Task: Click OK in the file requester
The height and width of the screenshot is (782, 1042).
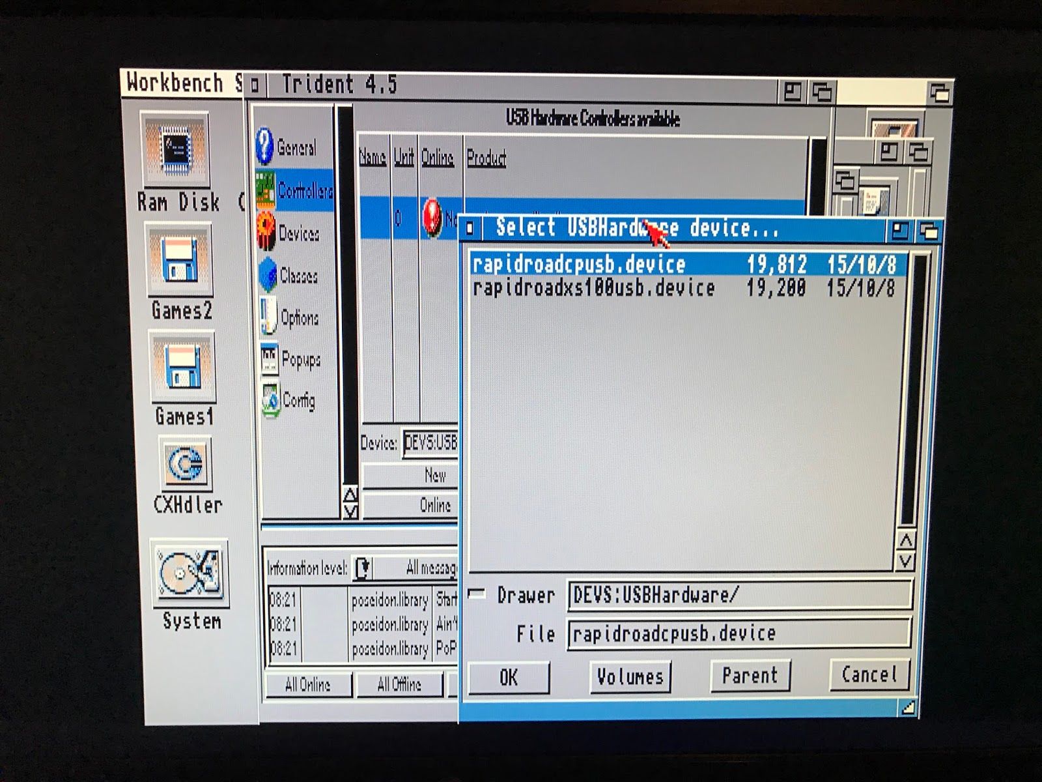Action: (x=509, y=678)
